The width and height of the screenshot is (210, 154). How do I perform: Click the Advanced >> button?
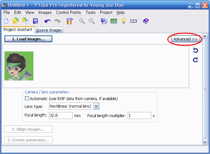(185, 39)
